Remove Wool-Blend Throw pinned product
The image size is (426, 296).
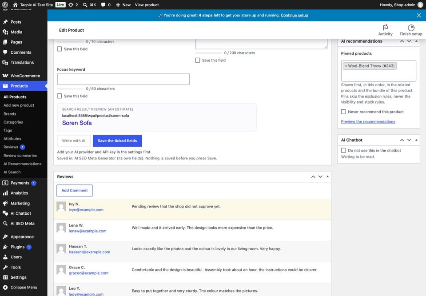click(x=346, y=66)
